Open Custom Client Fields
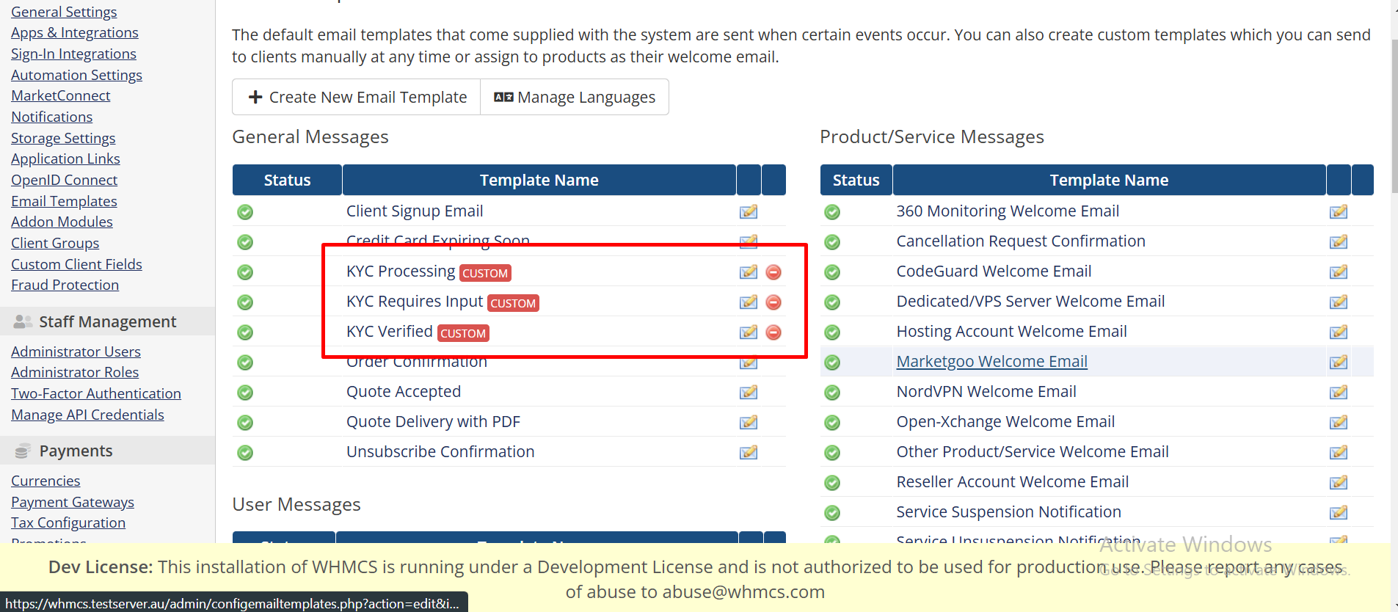Screen dimensions: 1398x612 pyautogui.click(x=76, y=265)
